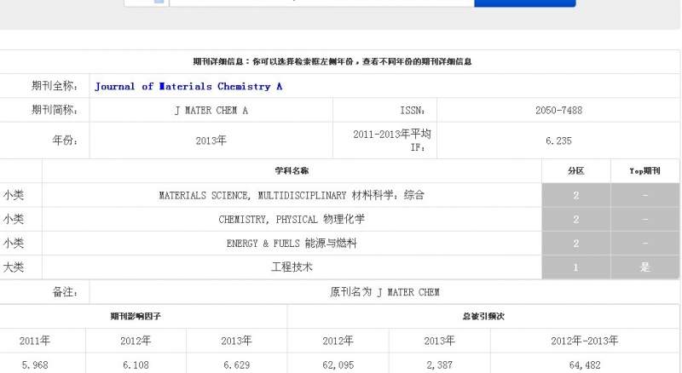682x373 pixels.
Task: Click the 期刊详细信息 heading text
Action: pos(332,61)
